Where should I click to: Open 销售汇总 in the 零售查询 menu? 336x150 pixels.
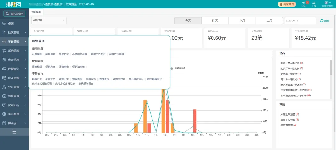click(x=37, y=79)
